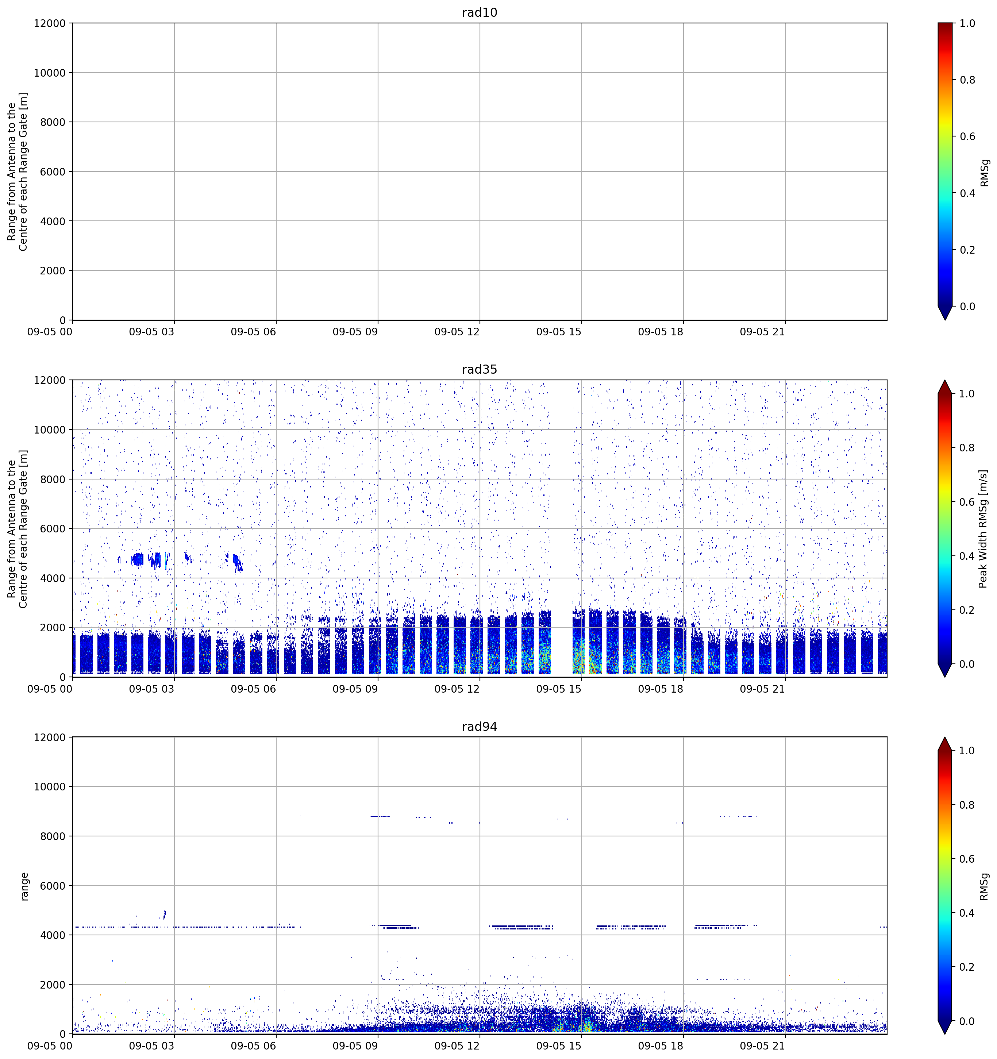The width and height of the screenshot is (997, 1059).
Task: Click "09-05 15" x-tick under rad35 plot
Action: tap(559, 689)
